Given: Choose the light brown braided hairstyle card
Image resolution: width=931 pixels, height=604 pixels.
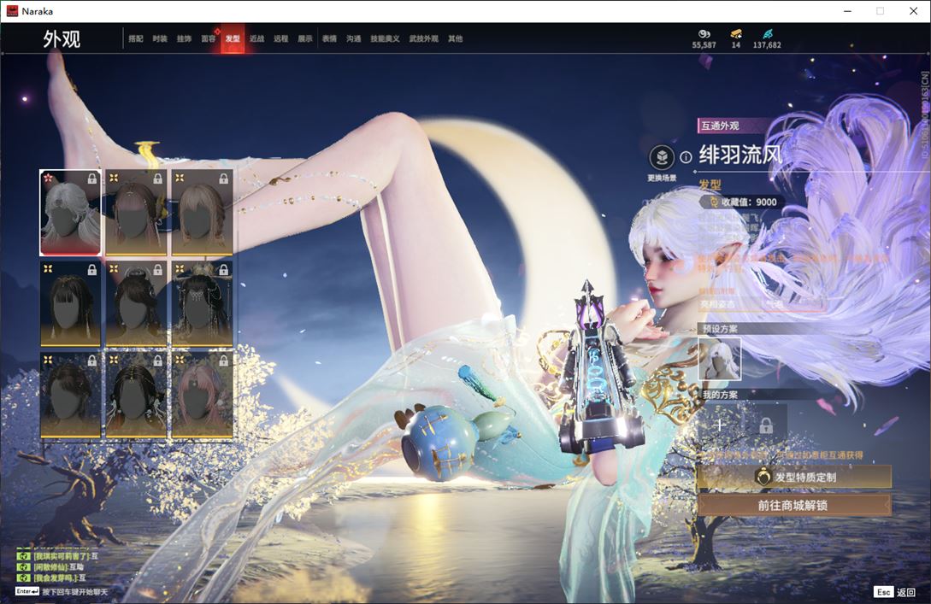Looking at the screenshot, I should click(x=202, y=213).
